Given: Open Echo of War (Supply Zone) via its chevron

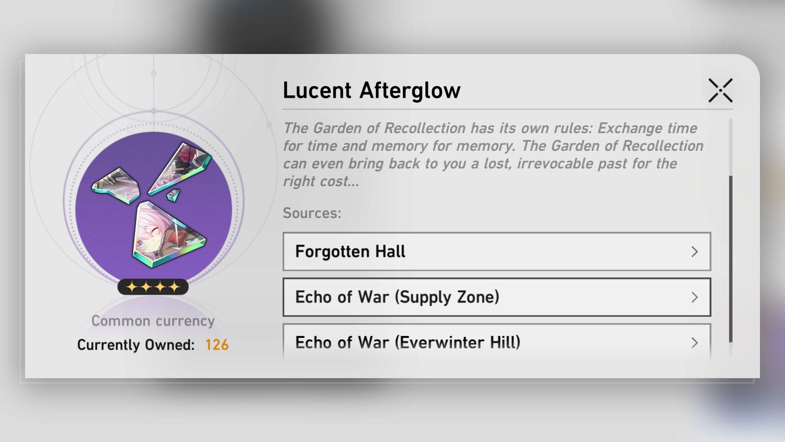Looking at the screenshot, I should tap(695, 297).
